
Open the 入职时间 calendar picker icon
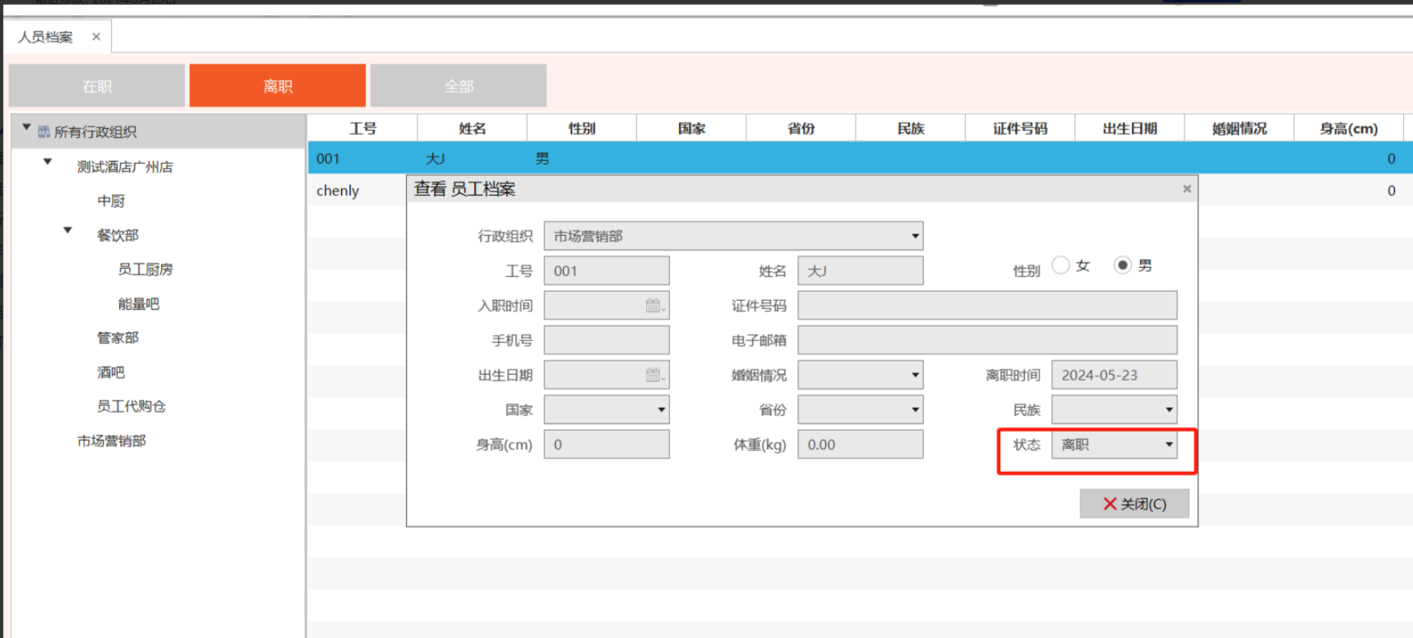pyautogui.click(x=654, y=306)
